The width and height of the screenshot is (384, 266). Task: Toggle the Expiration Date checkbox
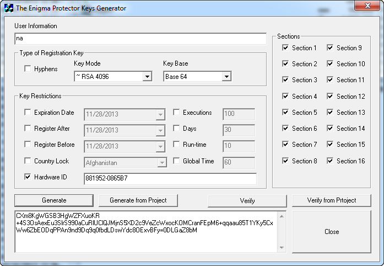click(28, 113)
